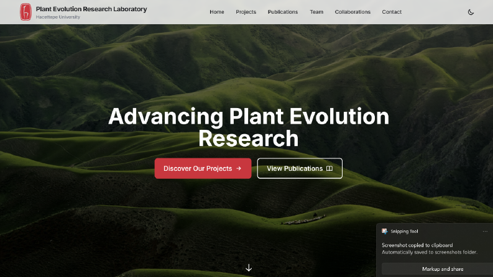Click 'Automatically saved to screenshots folder.' text
This screenshot has width=493, height=277.
pyautogui.click(x=430, y=252)
